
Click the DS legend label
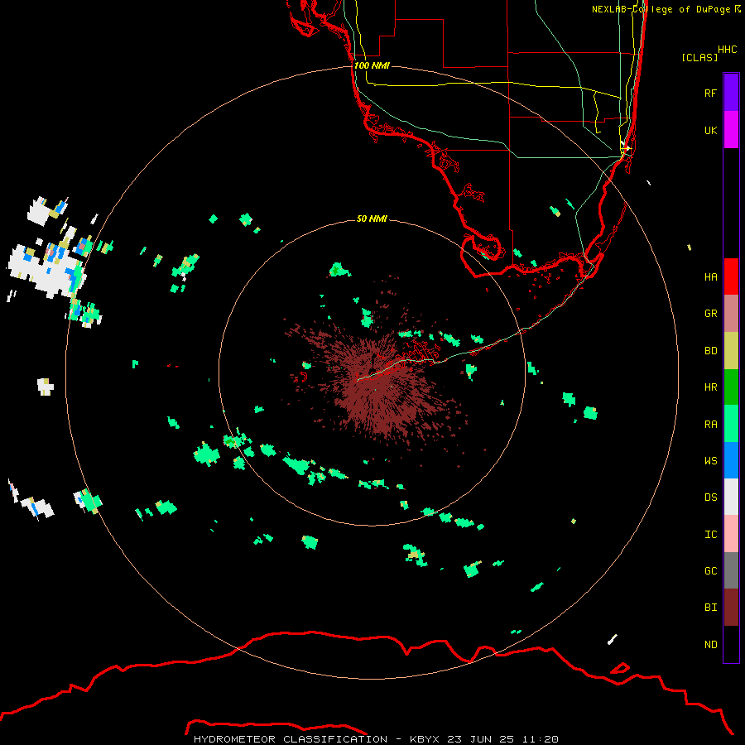click(710, 497)
